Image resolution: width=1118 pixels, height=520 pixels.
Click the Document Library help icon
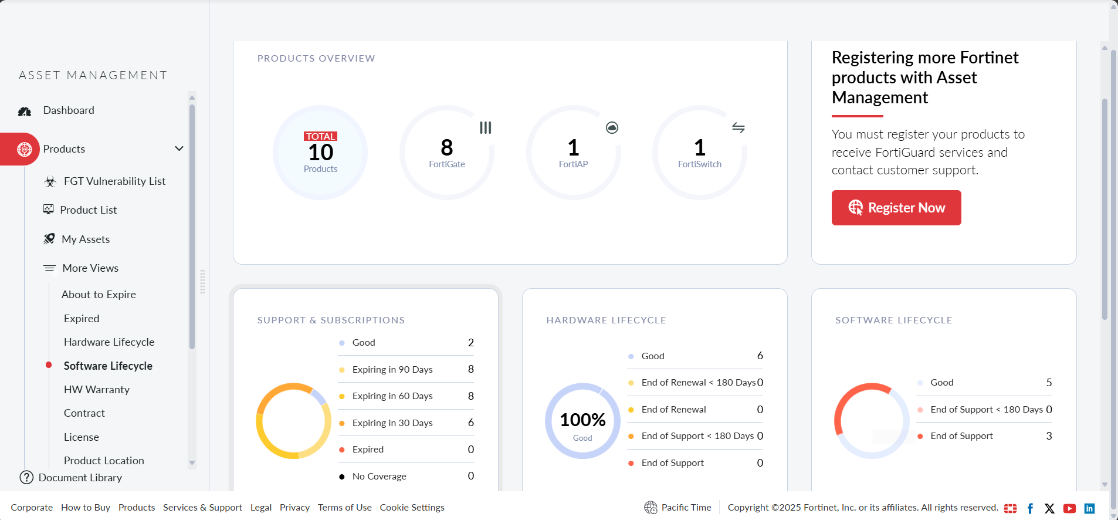26,477
